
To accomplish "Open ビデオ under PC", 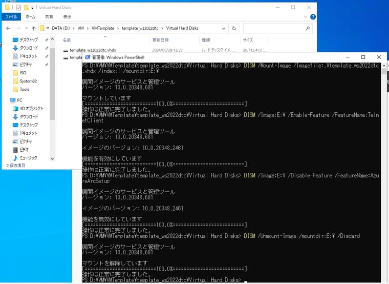I will tap(24, 150).
